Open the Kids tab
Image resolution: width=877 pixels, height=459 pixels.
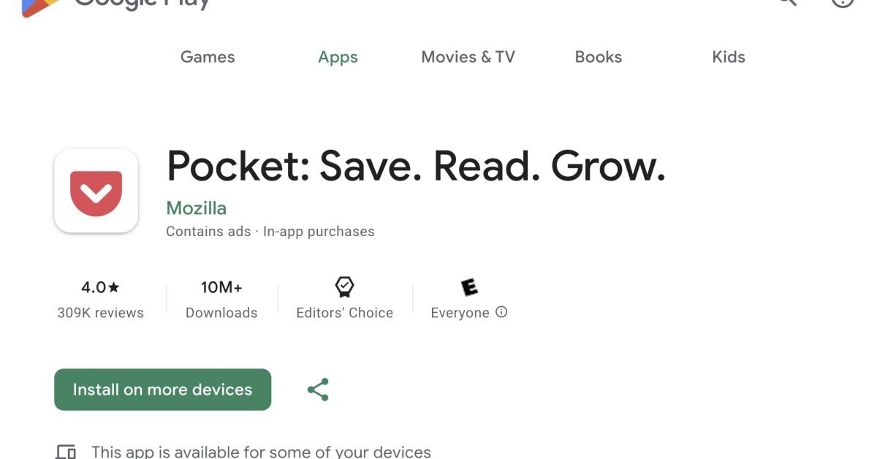click(729, 57)
